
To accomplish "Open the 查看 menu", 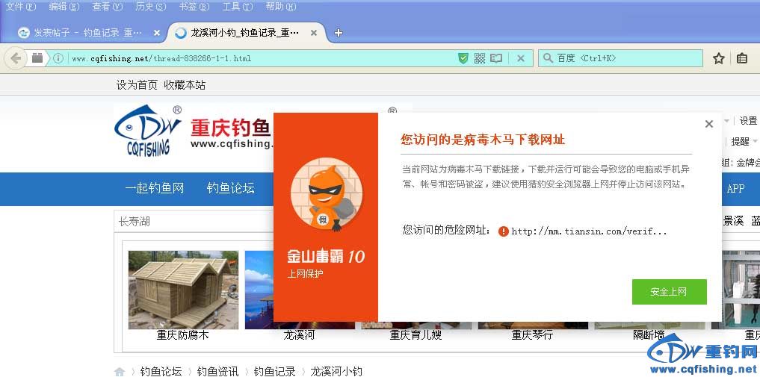I will coord(108,7).
